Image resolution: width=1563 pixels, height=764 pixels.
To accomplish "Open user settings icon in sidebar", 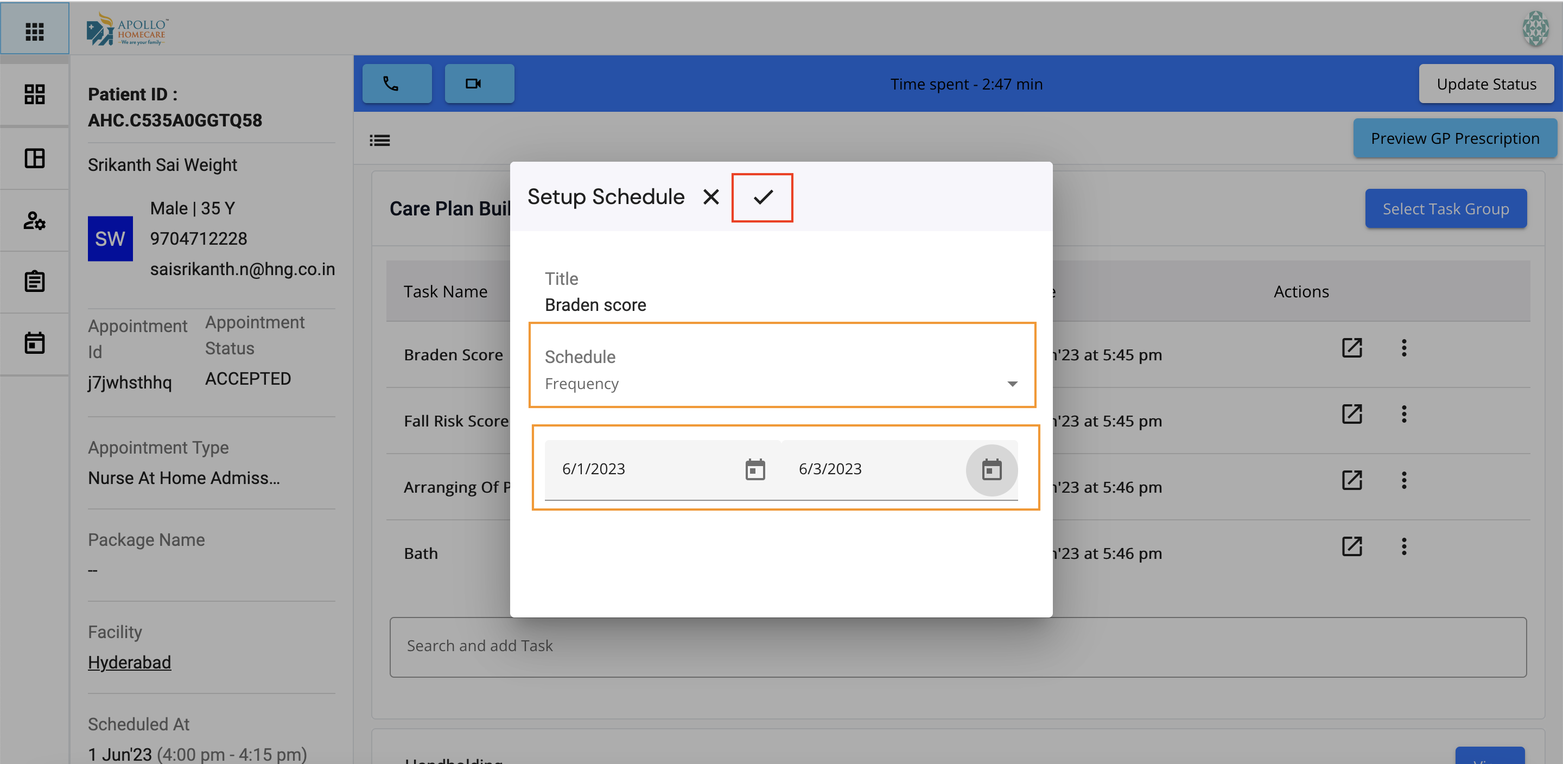I will pyautogui.click(x=35, y=220).
